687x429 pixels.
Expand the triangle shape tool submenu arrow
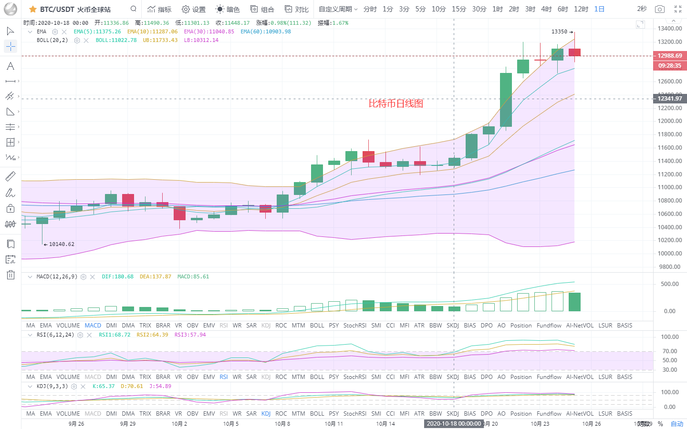(x=19, y=112)
